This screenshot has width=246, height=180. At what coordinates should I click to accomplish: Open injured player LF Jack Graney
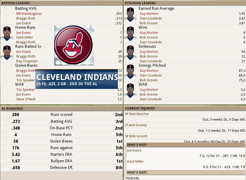[136, 125]
